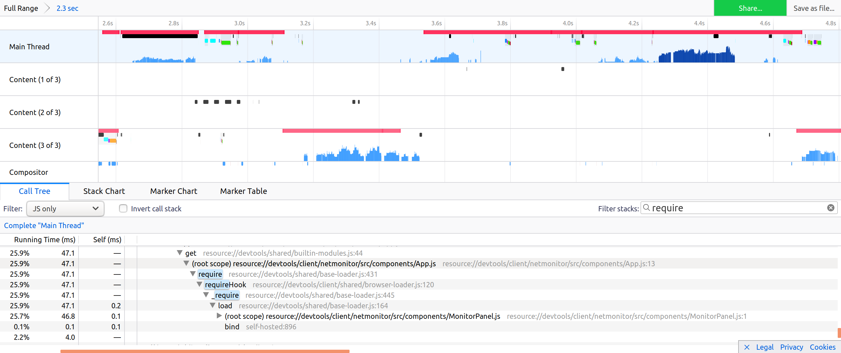Select the Full Range breadcrumb
The height and width of the screenshot is (353, 841).
coord(21,8)
